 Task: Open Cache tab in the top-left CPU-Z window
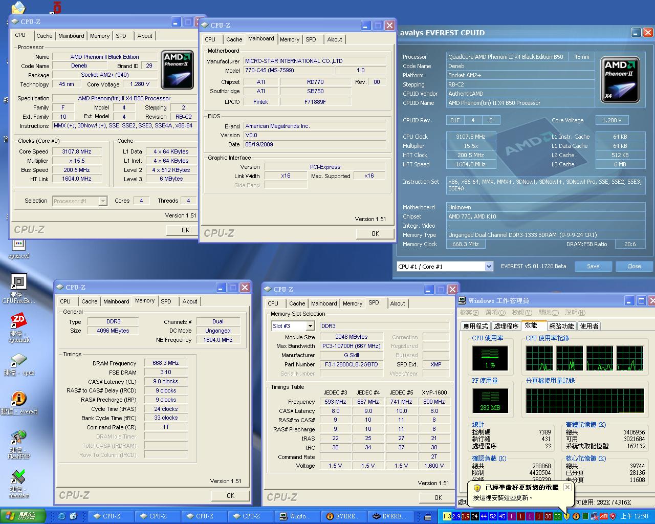(44, 36)
